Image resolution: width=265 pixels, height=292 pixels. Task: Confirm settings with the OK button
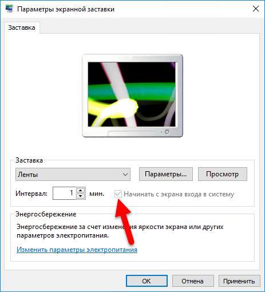[147, 281]
